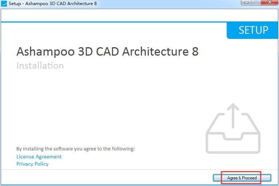
Task: Click the Ashampoo icon in title bar
Action: [x=4, y=4]
